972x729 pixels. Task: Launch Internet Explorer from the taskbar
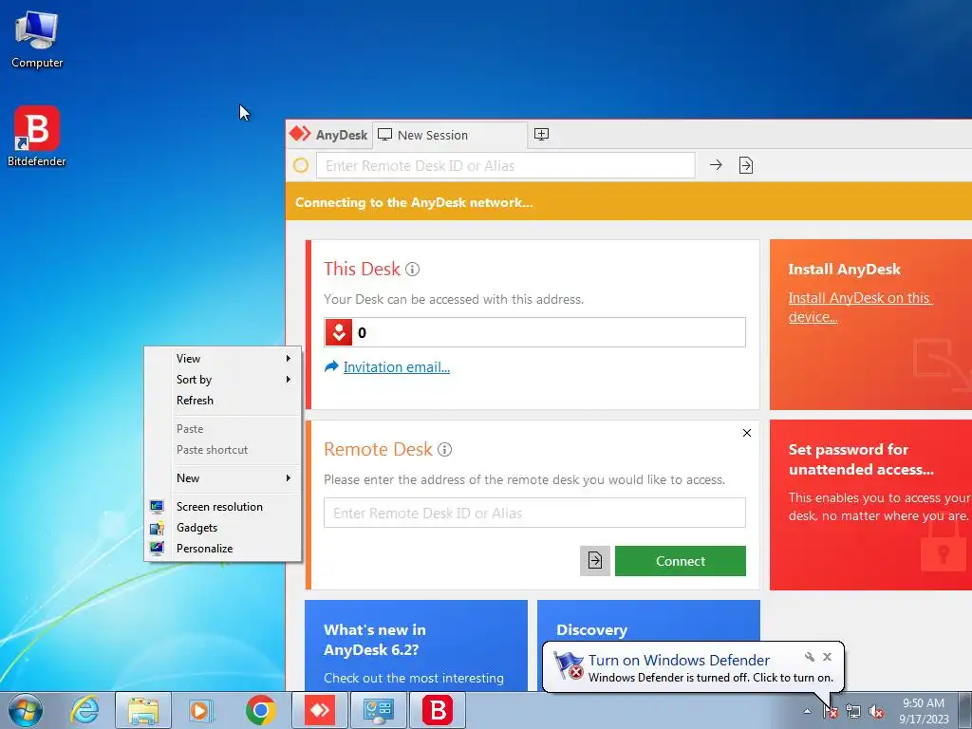point(84,710)
